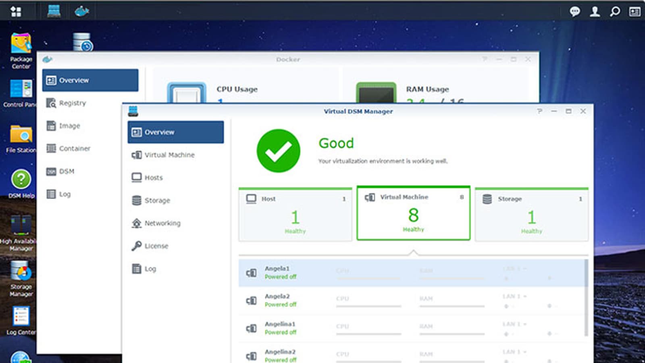Click the 'Good' status heading
The height and width of the screenshot is (363, 645).
[336, 143]
